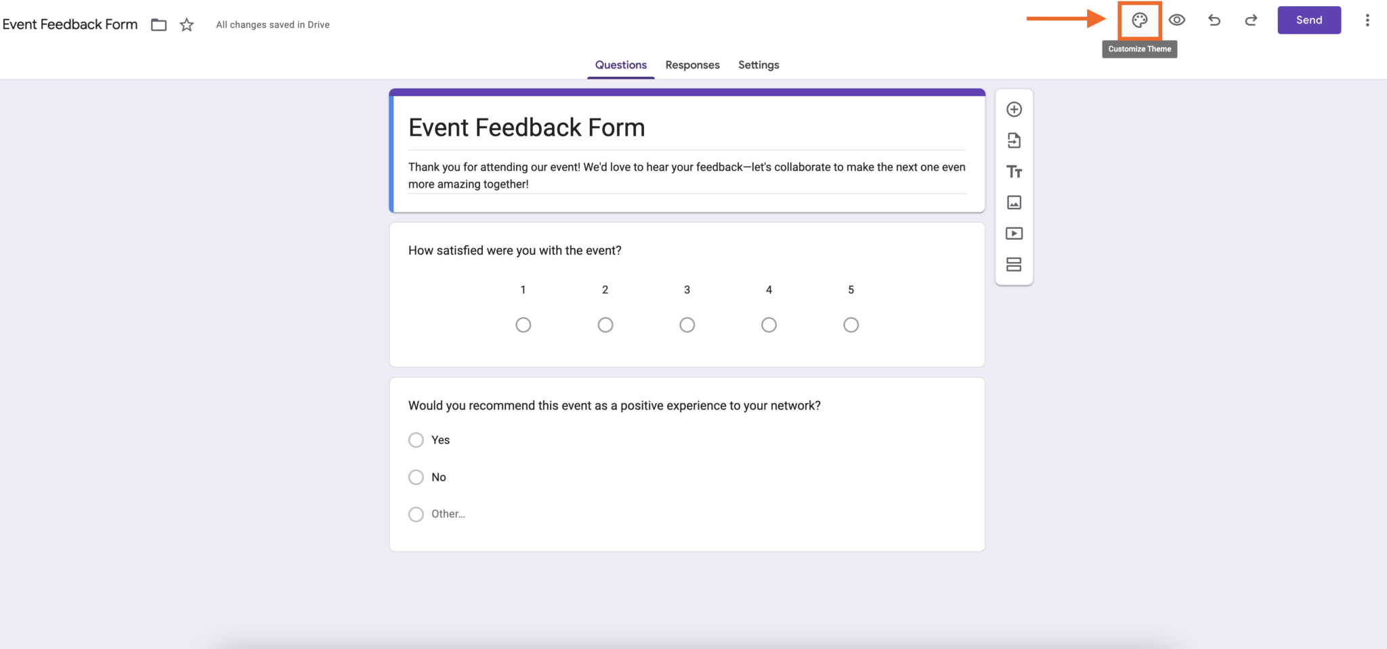Redo the last change

(x=1250, y=20)
